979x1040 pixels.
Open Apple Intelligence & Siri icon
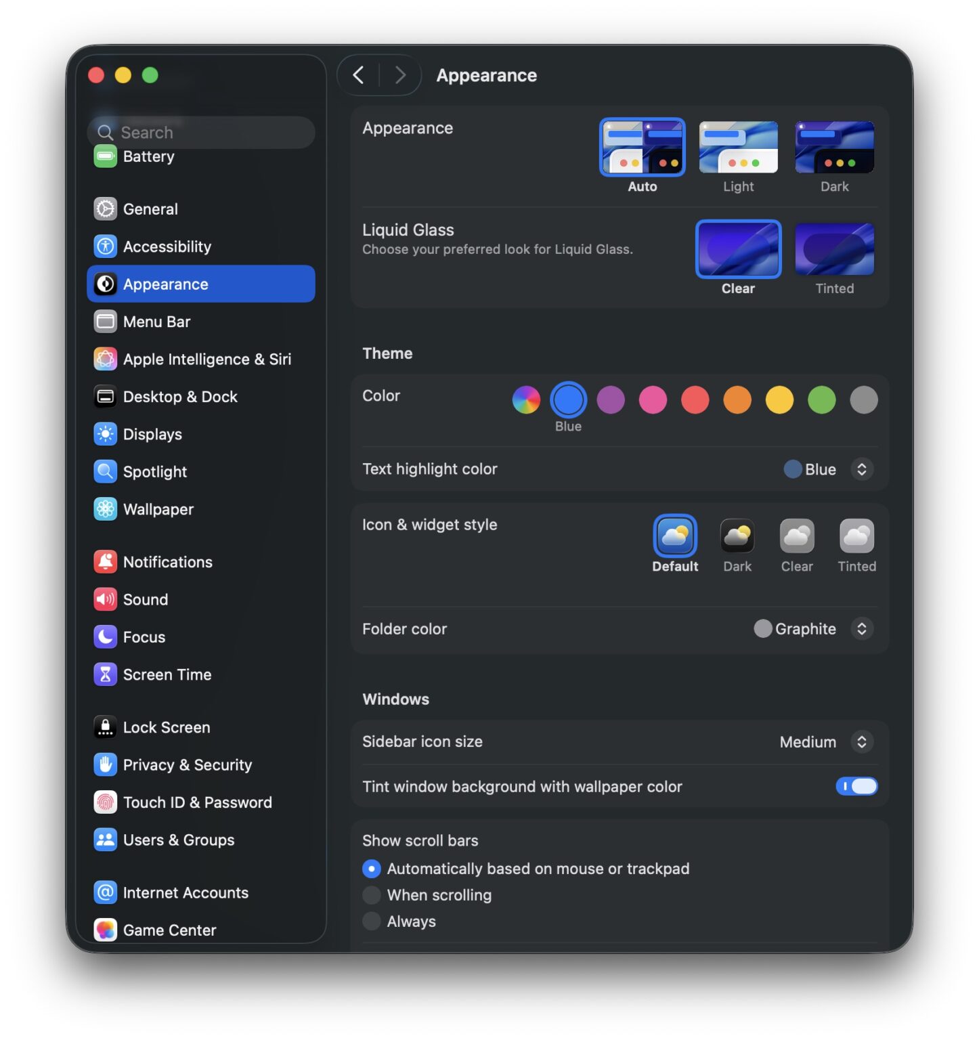pyautogui.click(x=105, y=359)
